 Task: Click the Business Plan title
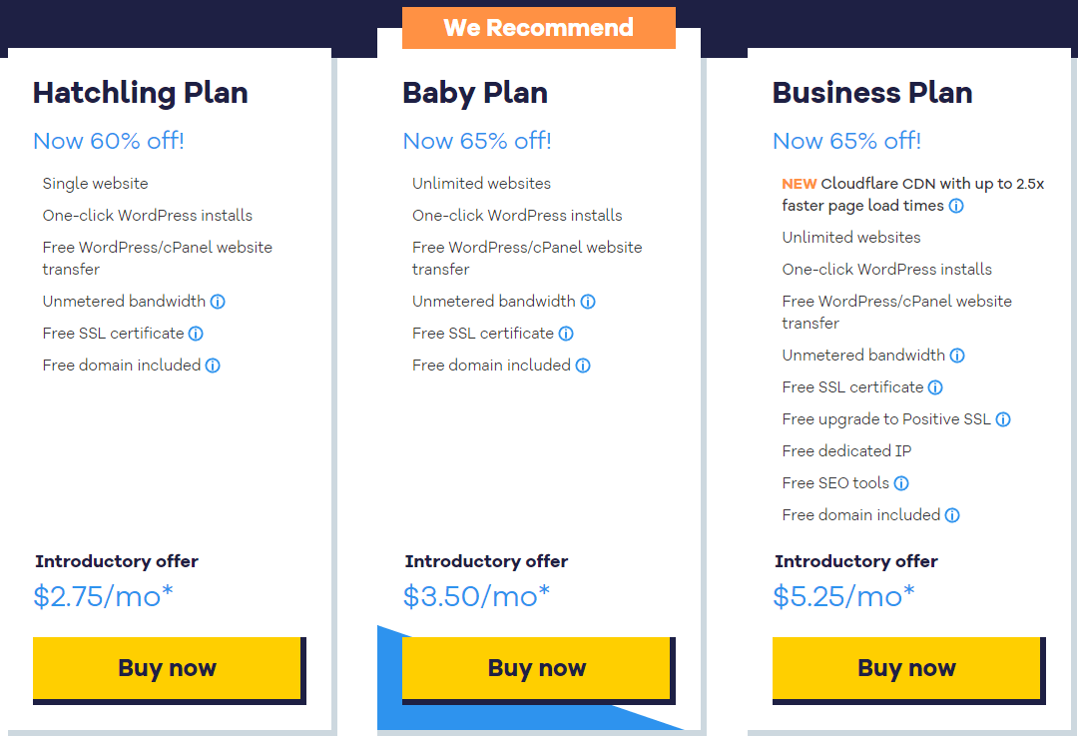(872, 93)
